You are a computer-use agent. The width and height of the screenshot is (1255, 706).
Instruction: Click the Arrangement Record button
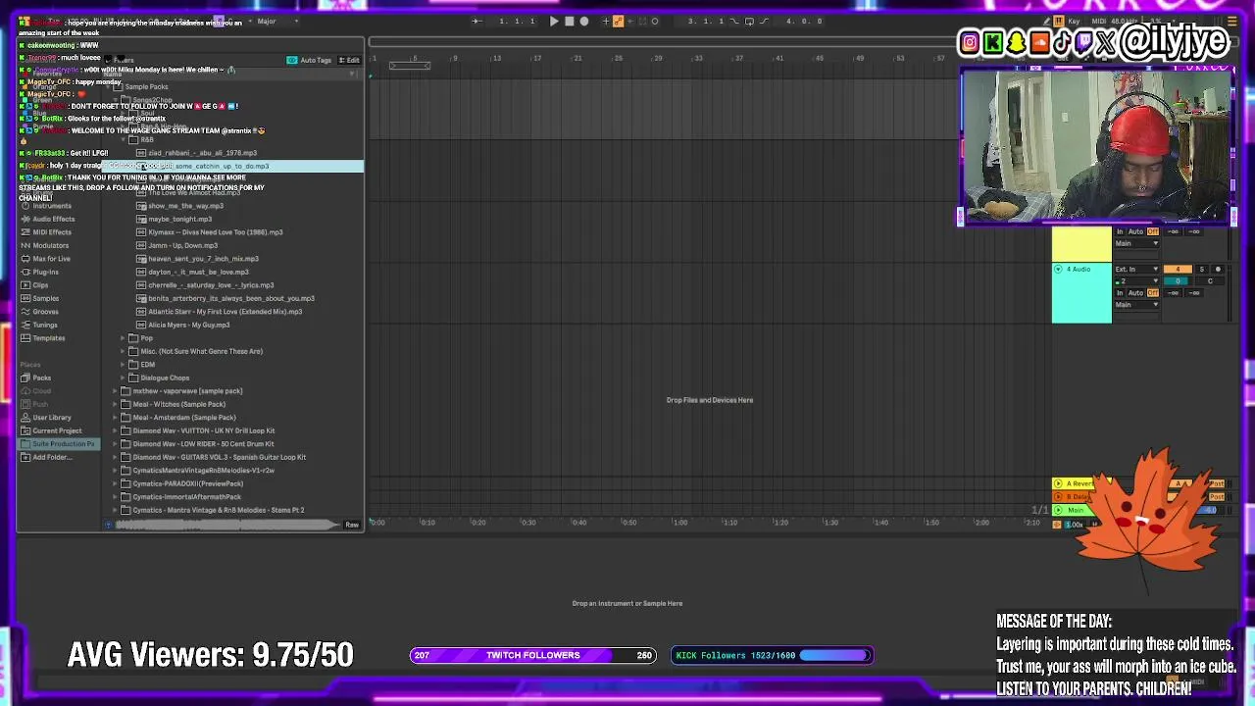[x=584, y=21]
